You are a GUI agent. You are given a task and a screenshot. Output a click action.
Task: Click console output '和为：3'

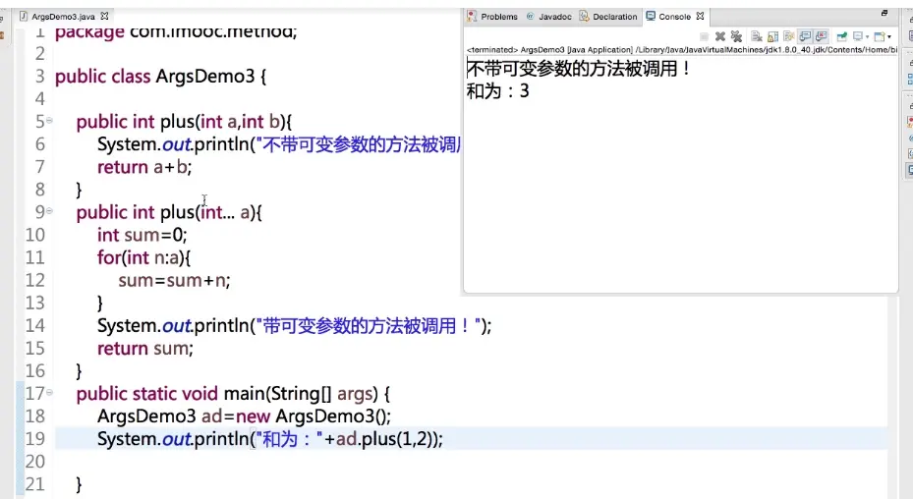[498, 90]
